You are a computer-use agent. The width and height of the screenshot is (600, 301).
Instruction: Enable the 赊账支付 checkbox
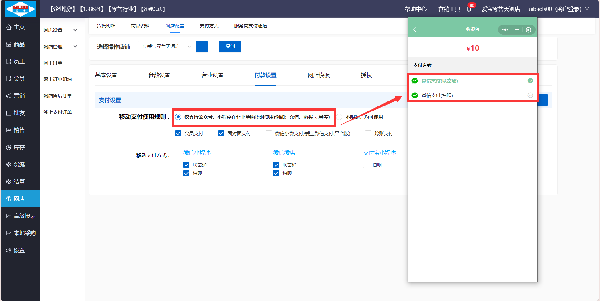point(368,134)
